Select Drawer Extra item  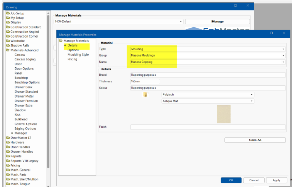click(x=23, y=105)
